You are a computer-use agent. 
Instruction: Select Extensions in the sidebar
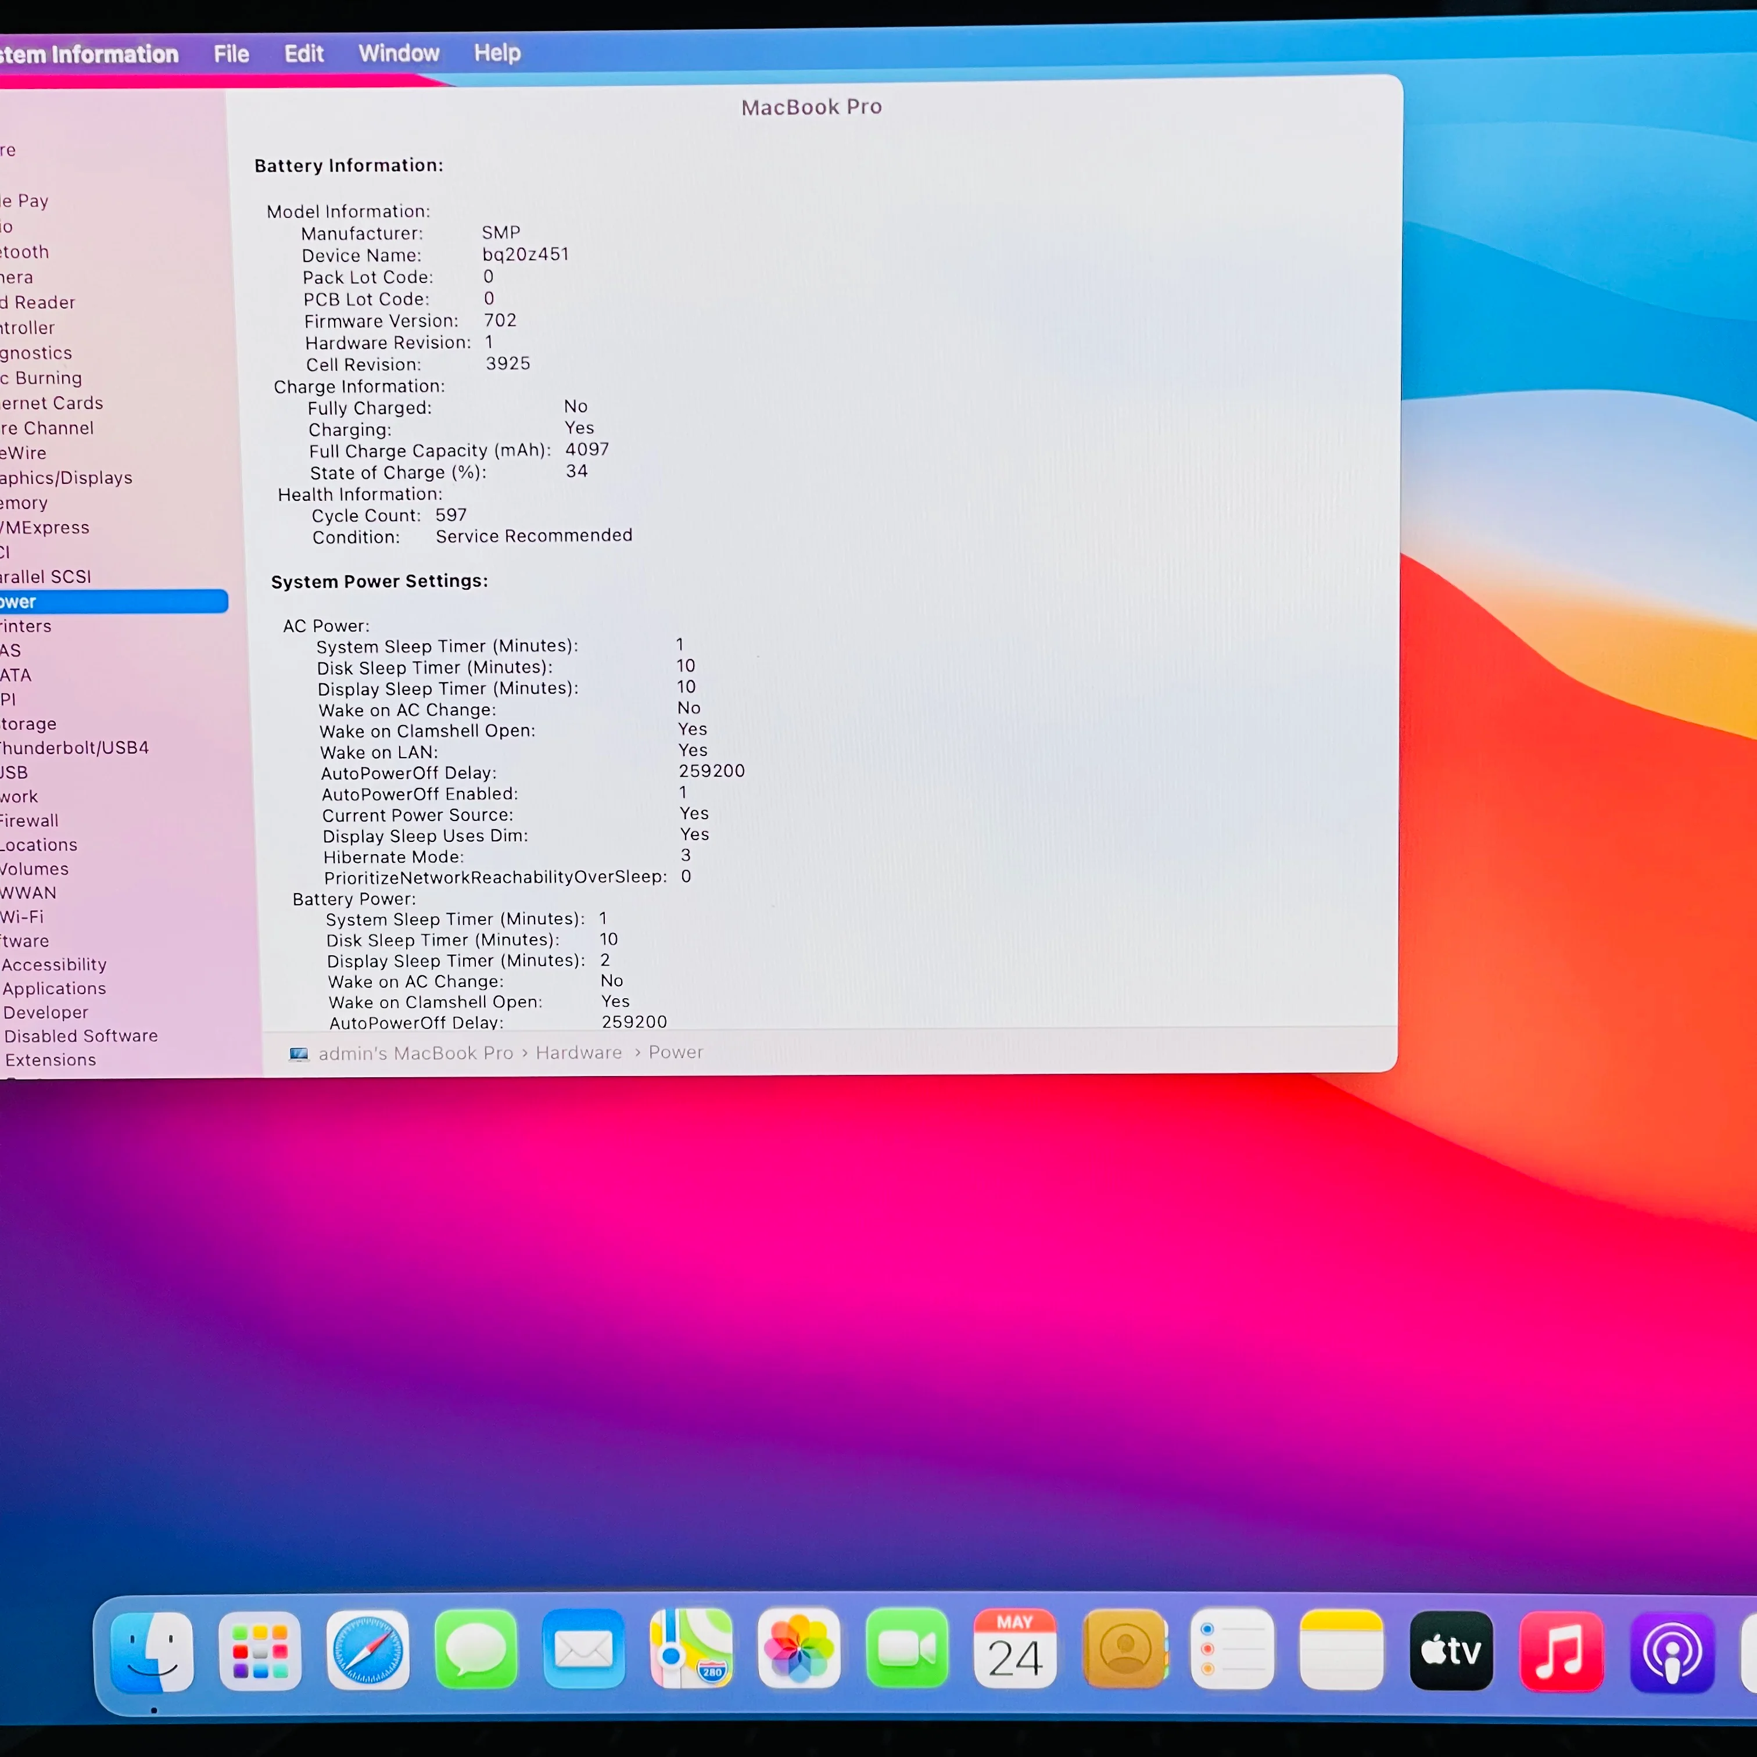(50, 1059)
